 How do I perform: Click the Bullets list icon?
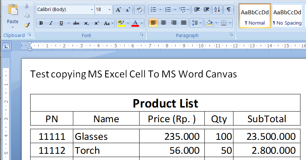point(154,10)
